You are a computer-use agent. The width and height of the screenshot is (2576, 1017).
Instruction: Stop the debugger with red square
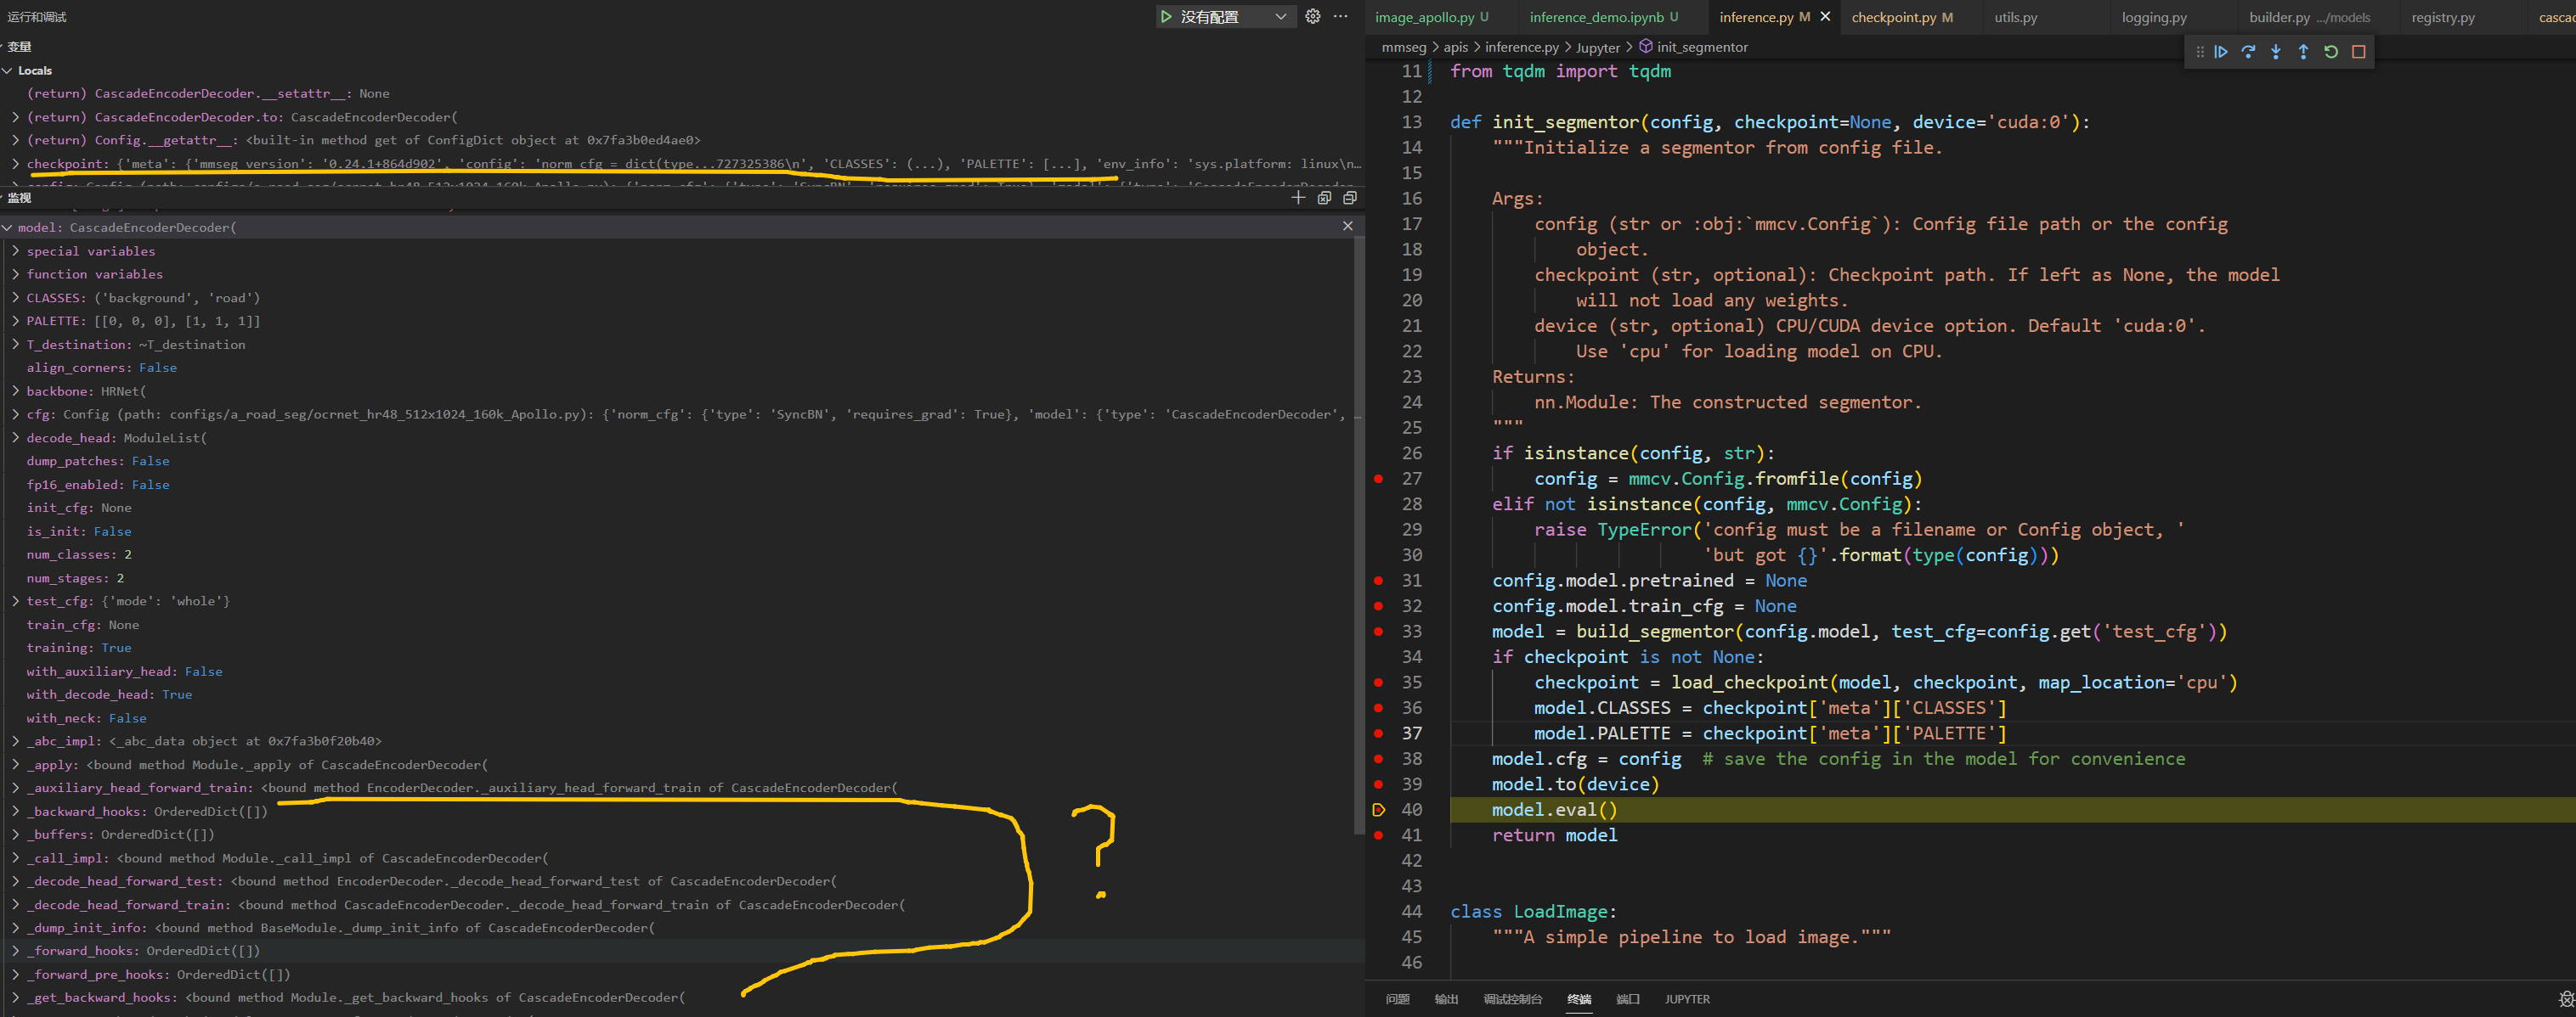pos(2358,52)
